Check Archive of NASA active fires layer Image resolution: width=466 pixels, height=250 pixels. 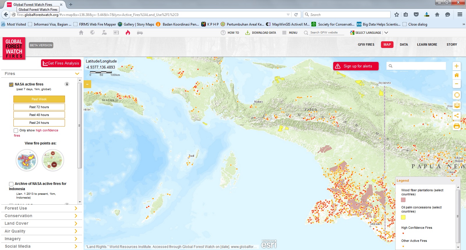pyautogui.click(x=11, y=184)
